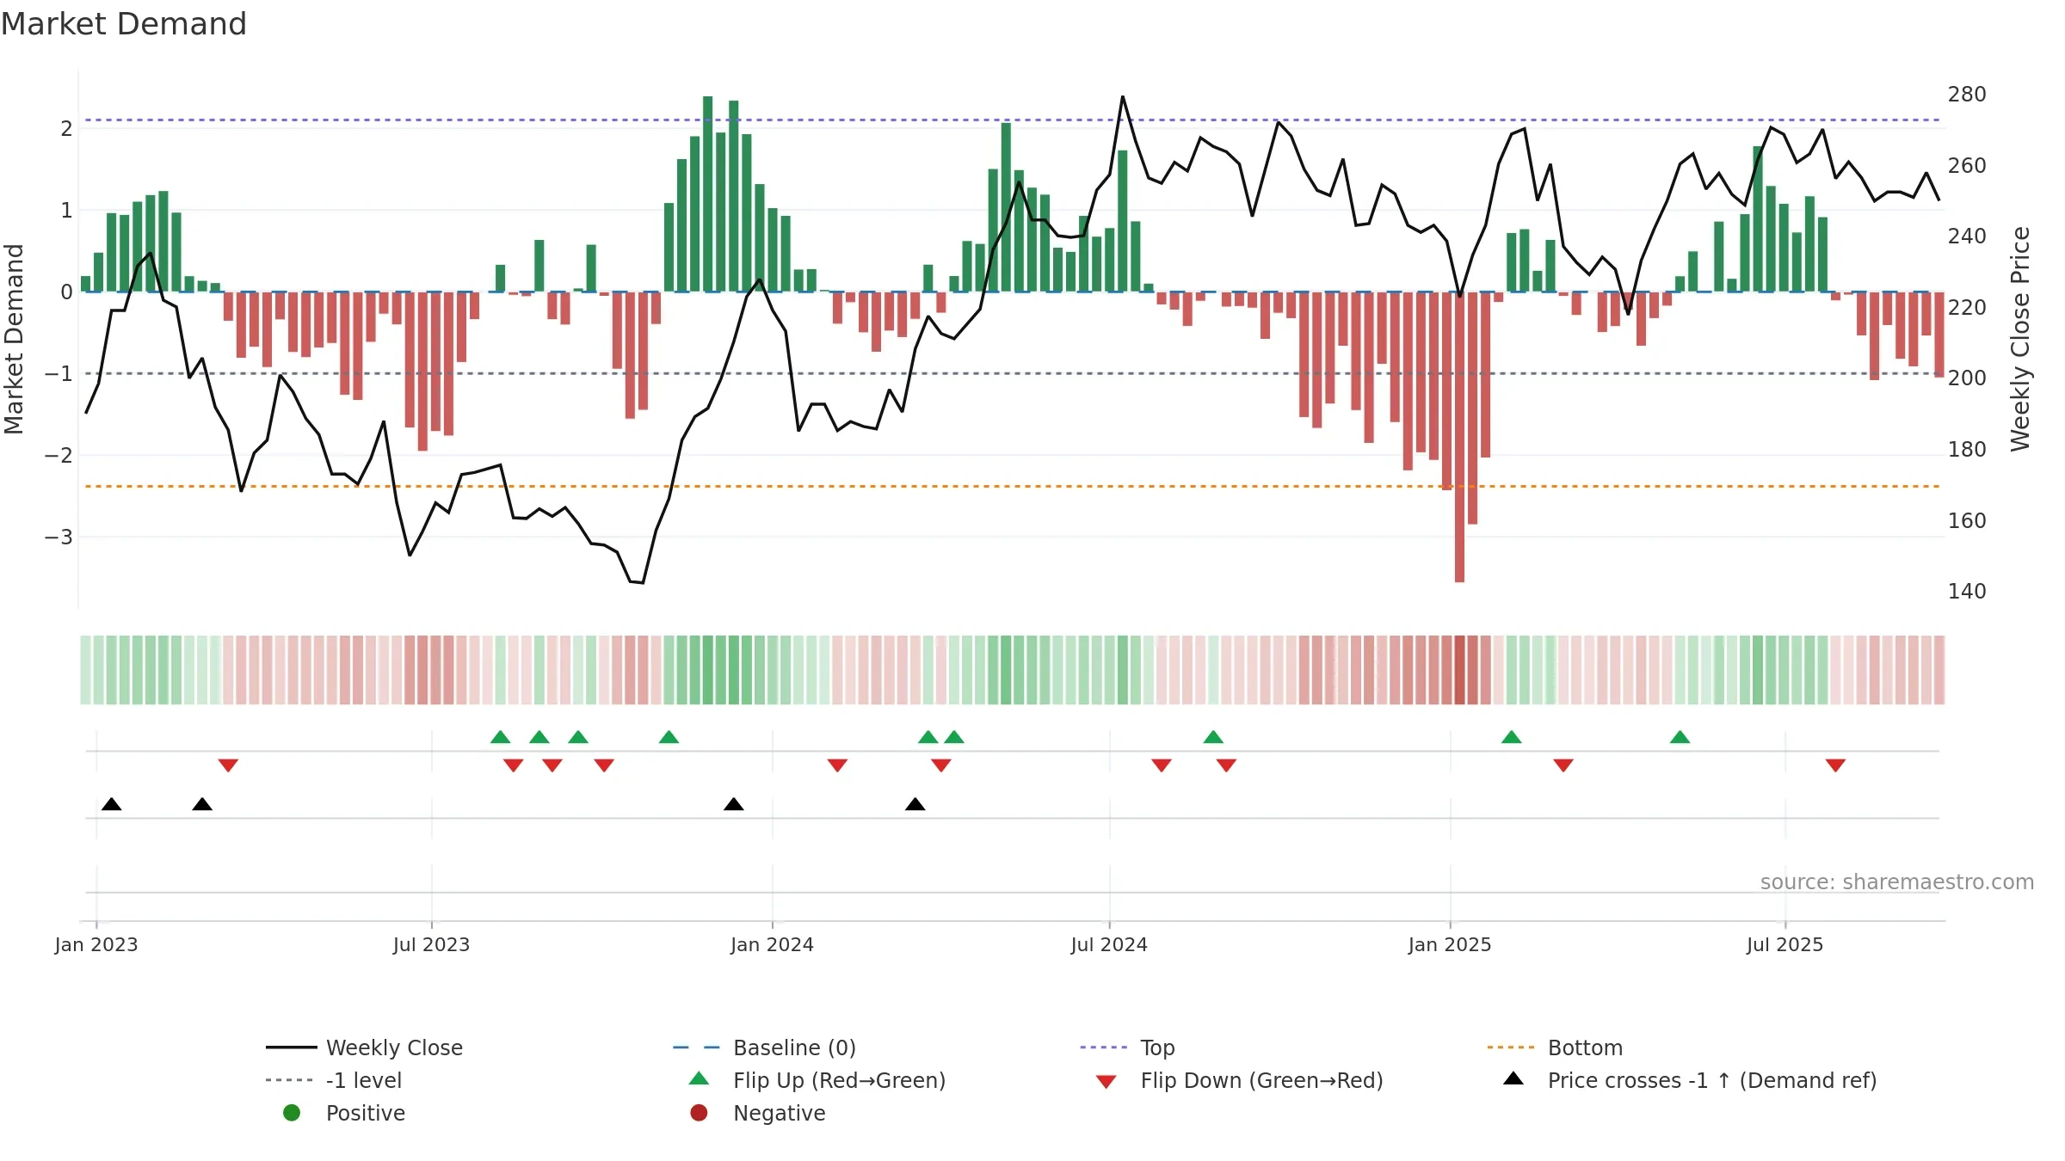Click the black price-cross marker just before Jan 2024
The height and width of the screenshot is (1161, 2065).
(734, 804)
